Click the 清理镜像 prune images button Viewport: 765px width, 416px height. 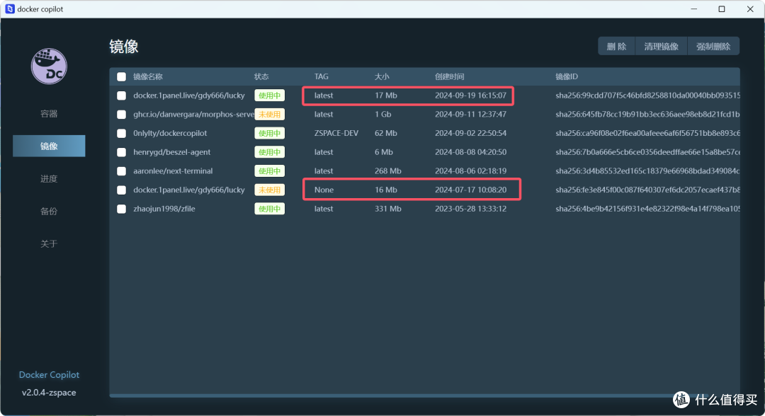click(x=661, y=46)
